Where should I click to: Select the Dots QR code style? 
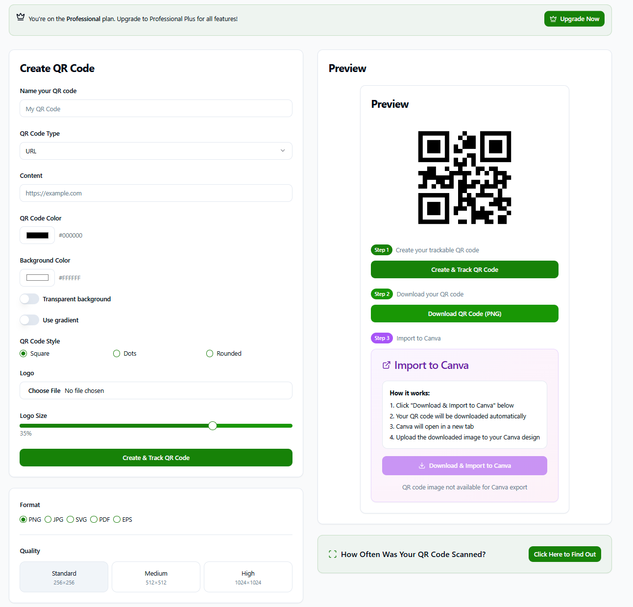click(x=117, y=354)
